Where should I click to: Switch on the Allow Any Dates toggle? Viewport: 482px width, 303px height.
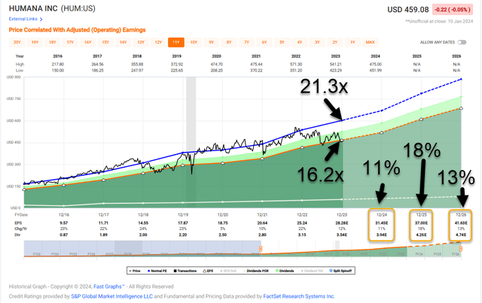coord(462,42)
